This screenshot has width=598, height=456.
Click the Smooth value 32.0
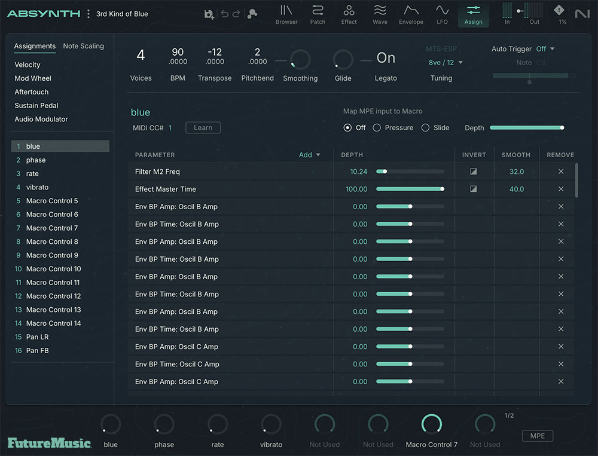[517, 172]
